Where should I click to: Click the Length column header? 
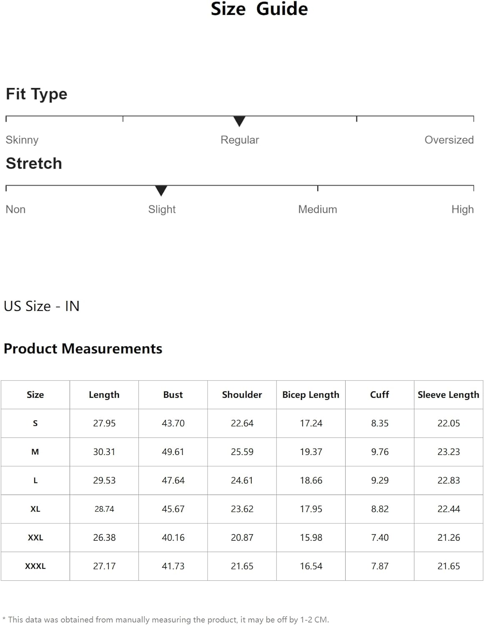click(x=104, y=395)
